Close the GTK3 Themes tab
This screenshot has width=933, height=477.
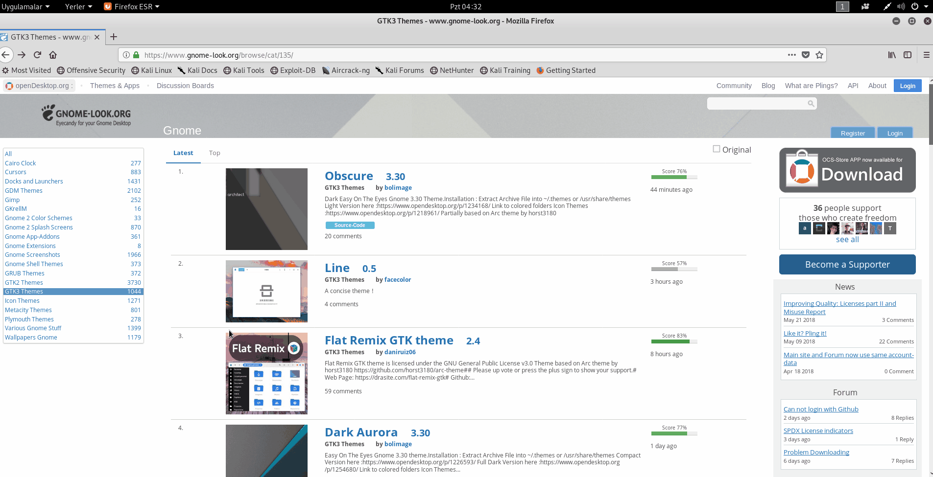[97, 37]
